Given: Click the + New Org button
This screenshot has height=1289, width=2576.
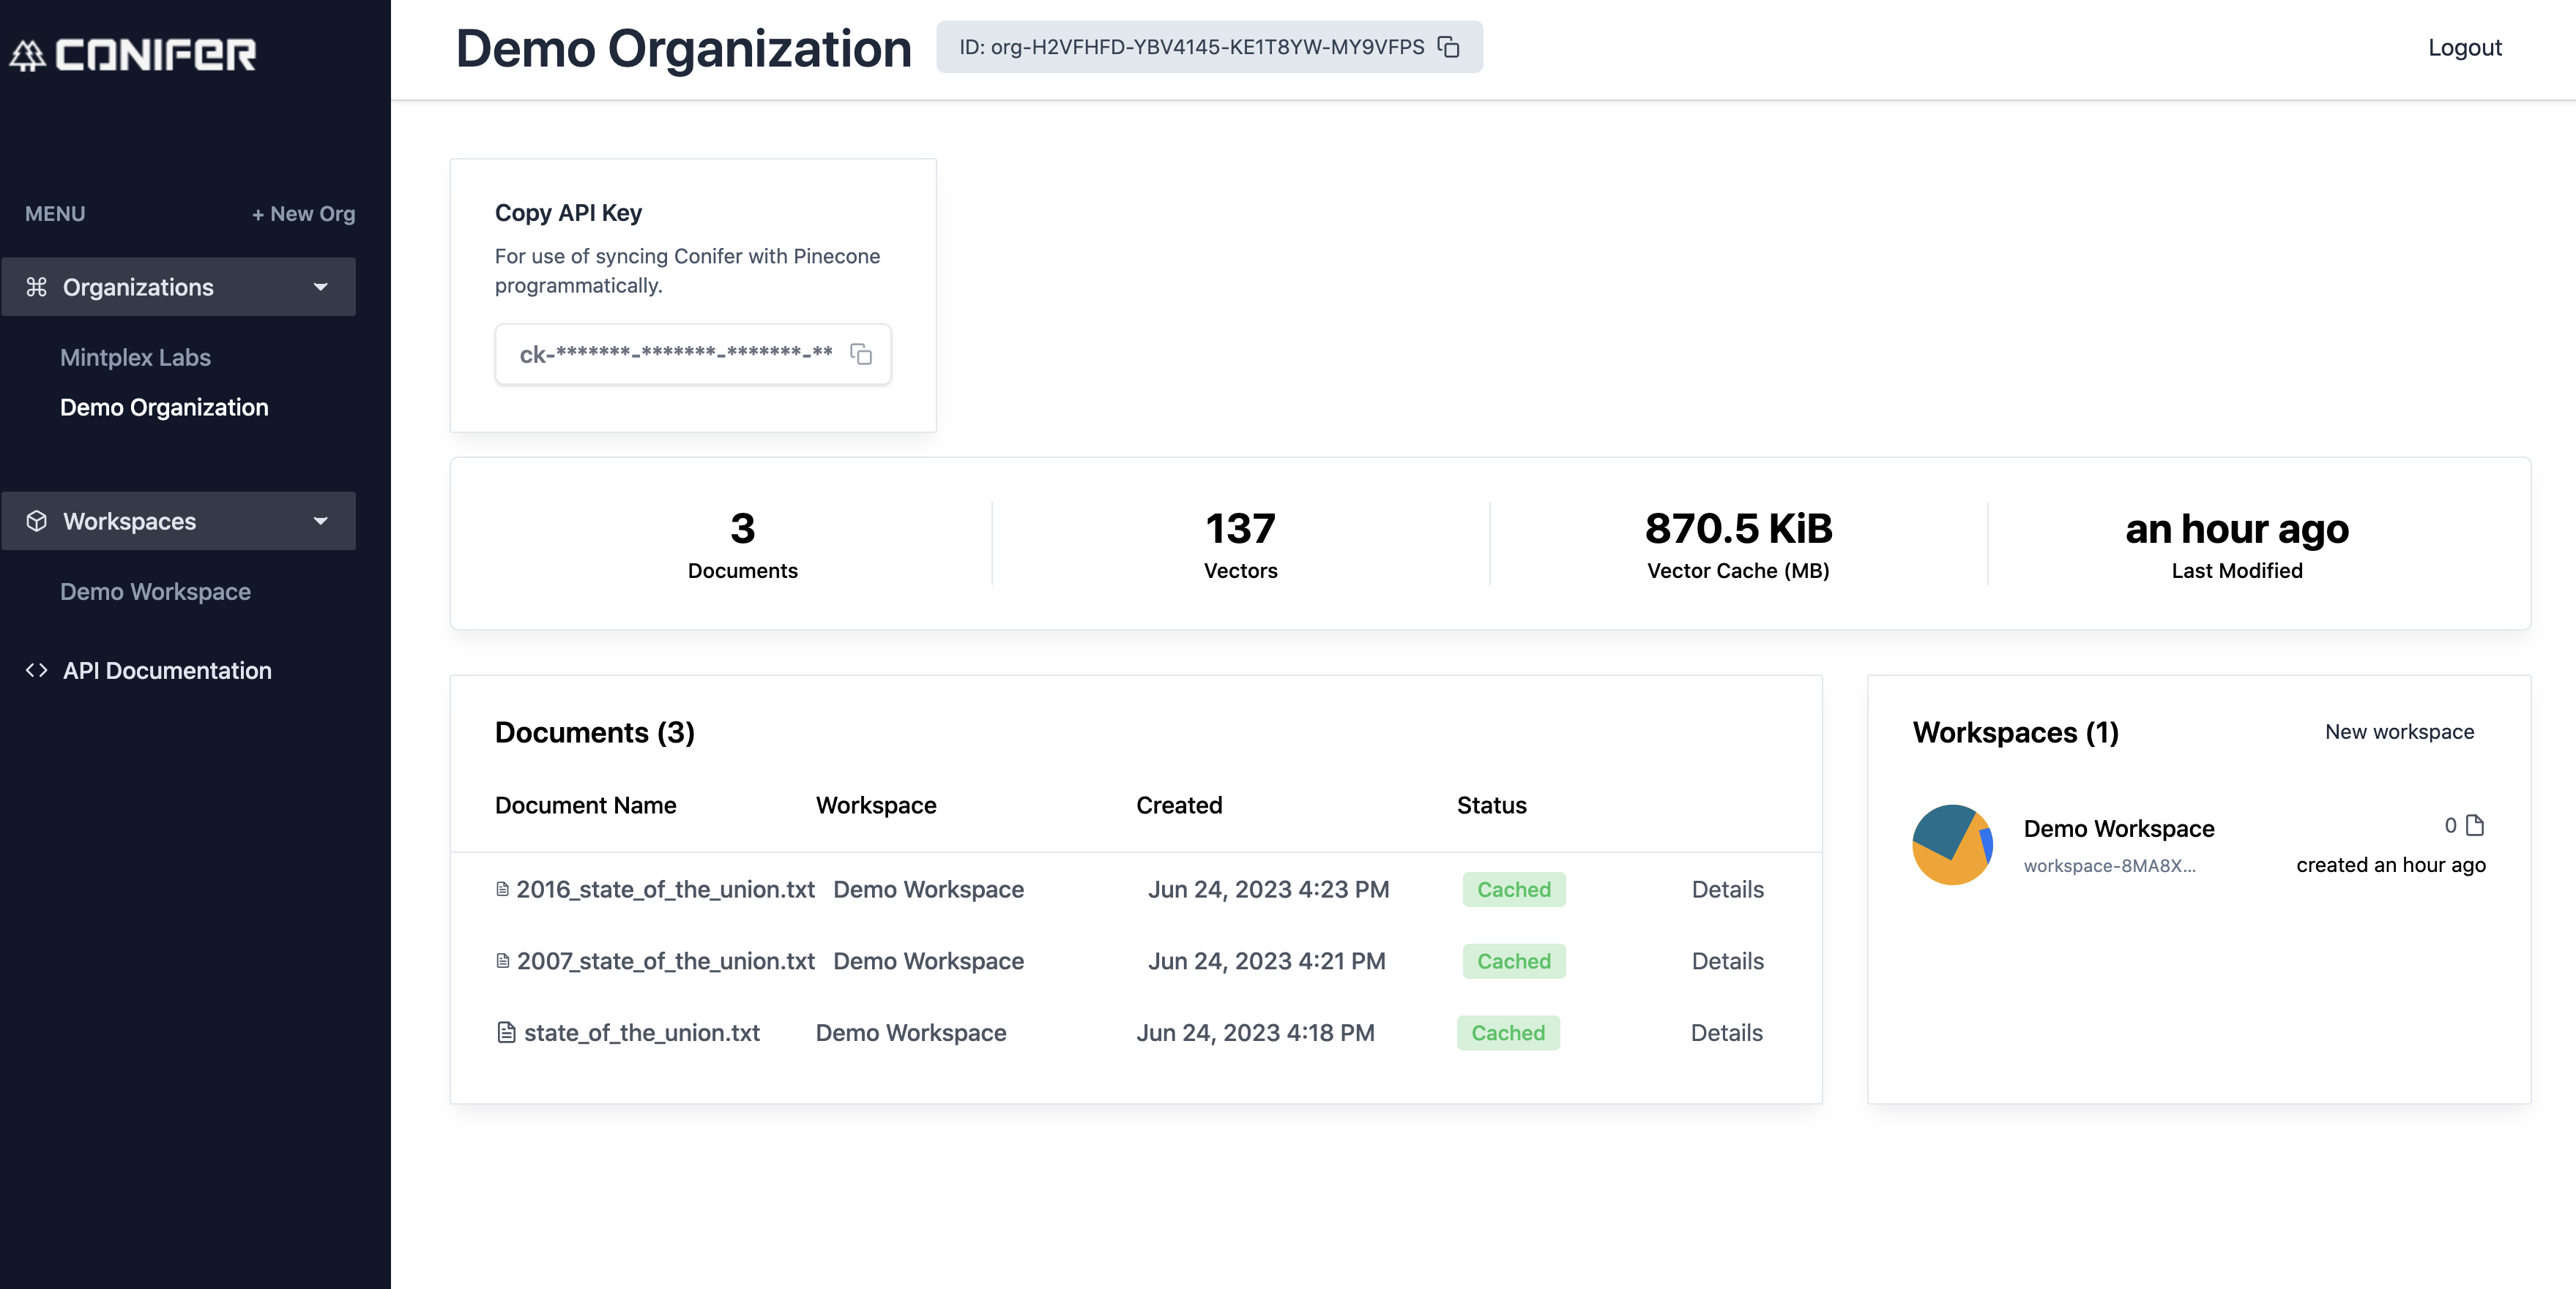Looking at the screenshot, I should 303,214.
